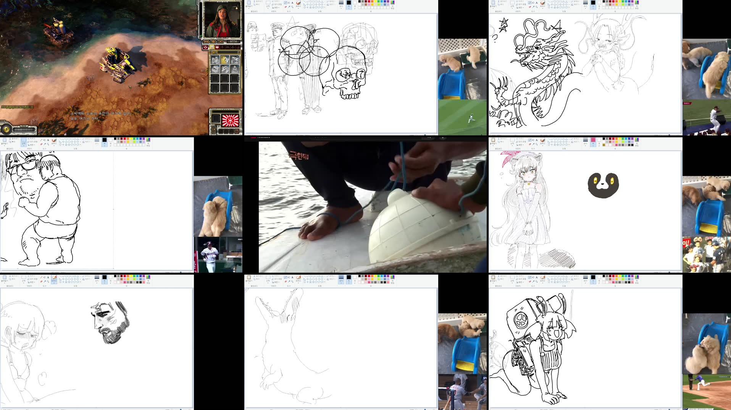Select the red swatch from the palette in the top-middle Paint window
Viewport: 731px width, 410px height.
pos(369,2)
